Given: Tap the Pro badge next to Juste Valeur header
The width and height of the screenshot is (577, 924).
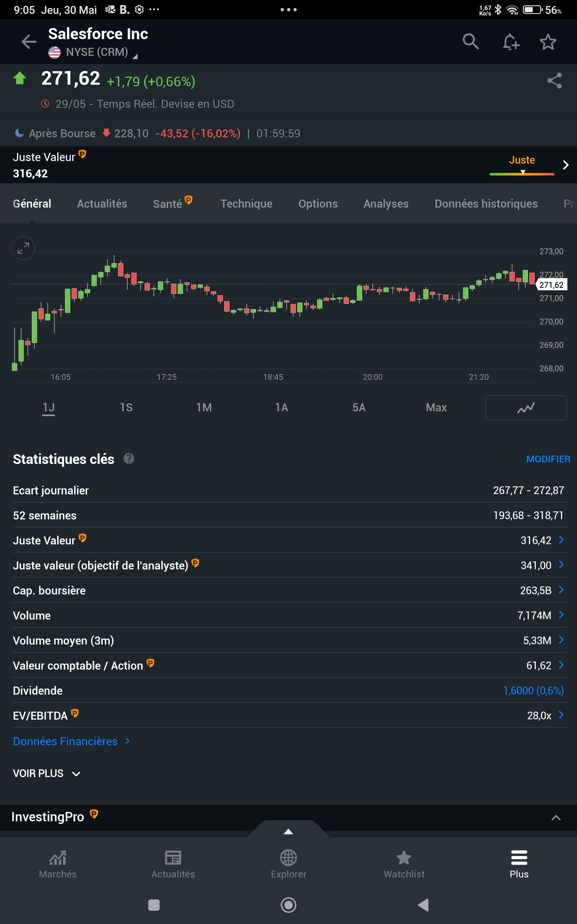Looking at the screenshot, I should pos(82,154).
